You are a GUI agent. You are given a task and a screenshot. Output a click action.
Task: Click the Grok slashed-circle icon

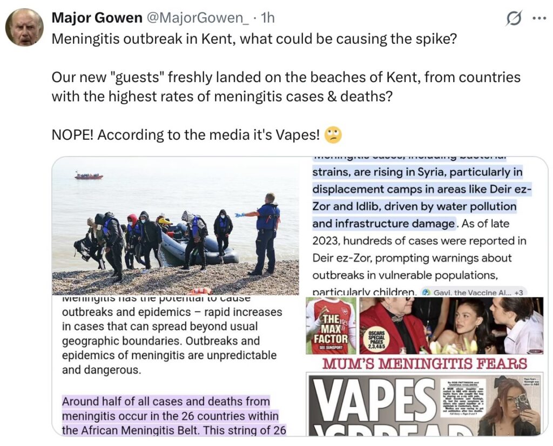click(x=513, y=19)
